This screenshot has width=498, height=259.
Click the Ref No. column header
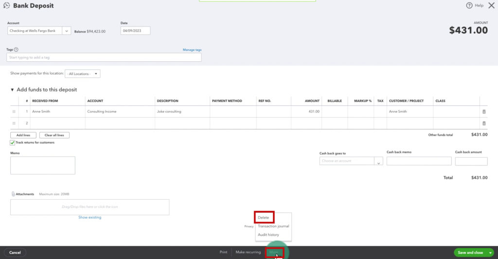(265, 101)
